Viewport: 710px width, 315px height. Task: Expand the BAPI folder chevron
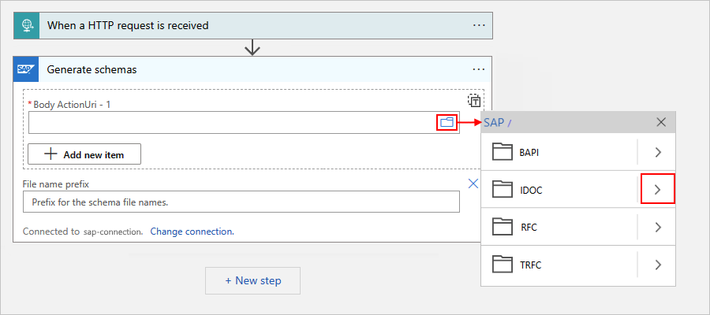point(658,152)
